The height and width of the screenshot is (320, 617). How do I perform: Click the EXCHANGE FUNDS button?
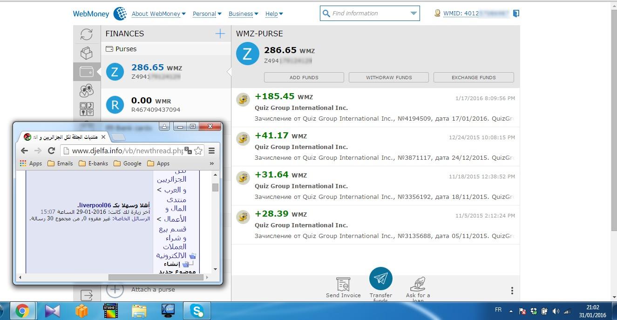tap(474, 77)
